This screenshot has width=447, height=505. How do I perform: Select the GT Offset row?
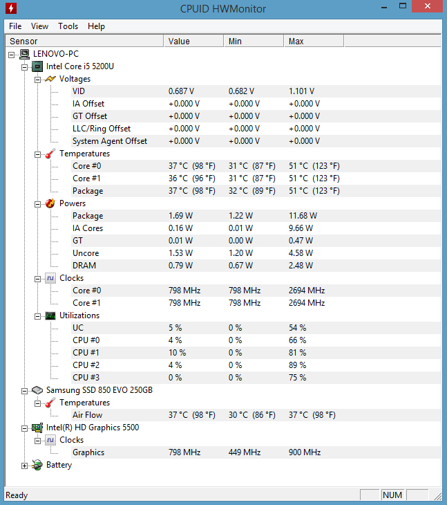point(256,116)
